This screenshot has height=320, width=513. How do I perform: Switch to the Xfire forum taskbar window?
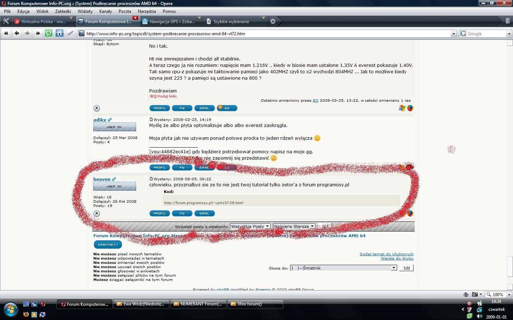(x=255, y=304)
